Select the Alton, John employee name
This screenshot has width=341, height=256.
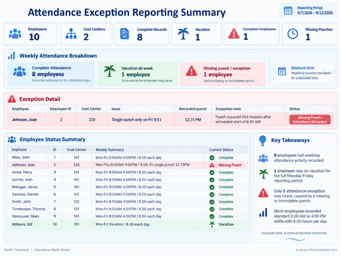click(x=21, y=157)
